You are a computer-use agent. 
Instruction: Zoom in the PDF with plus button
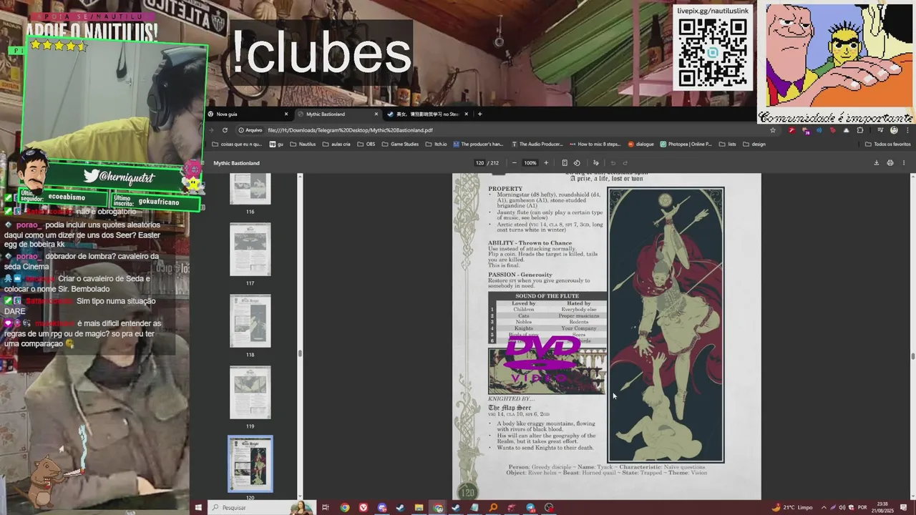click(x=546, y=163)
